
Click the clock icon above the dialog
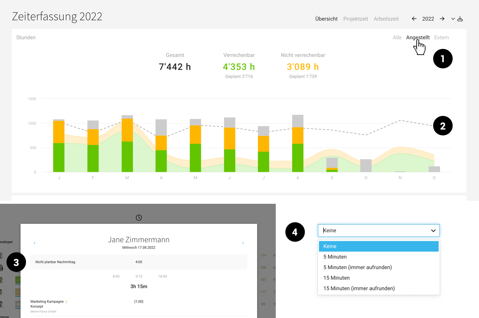pos(139,218)
